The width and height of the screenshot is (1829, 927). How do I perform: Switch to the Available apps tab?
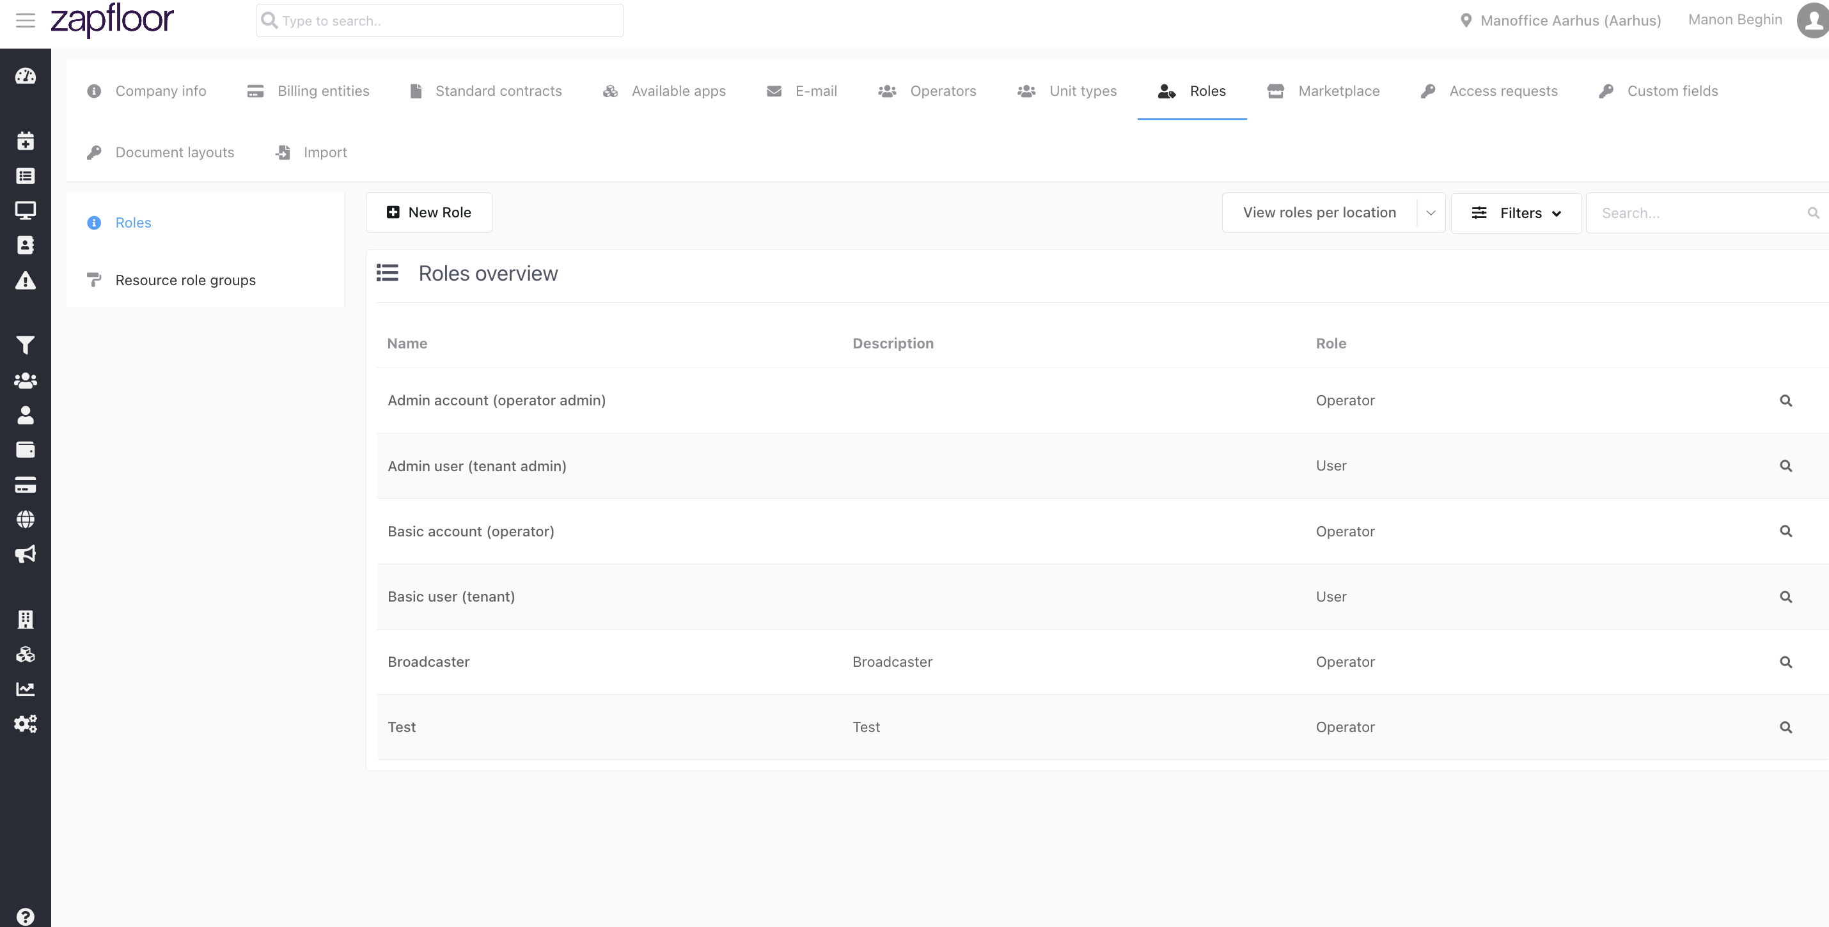point(664,91)
